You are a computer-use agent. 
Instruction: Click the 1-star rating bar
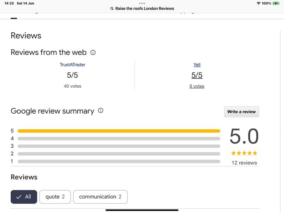(x=119, y=162)
